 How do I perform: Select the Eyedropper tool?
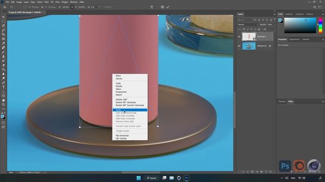(x=4, y=43)
